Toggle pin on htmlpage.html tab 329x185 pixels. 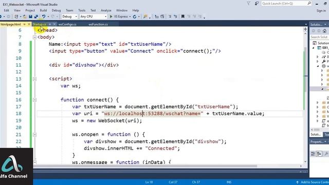(x=25, y=24)
